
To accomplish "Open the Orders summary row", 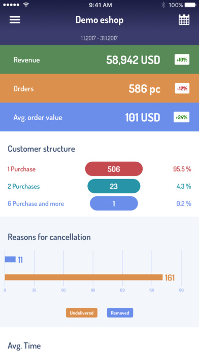I will click(99, 88).
